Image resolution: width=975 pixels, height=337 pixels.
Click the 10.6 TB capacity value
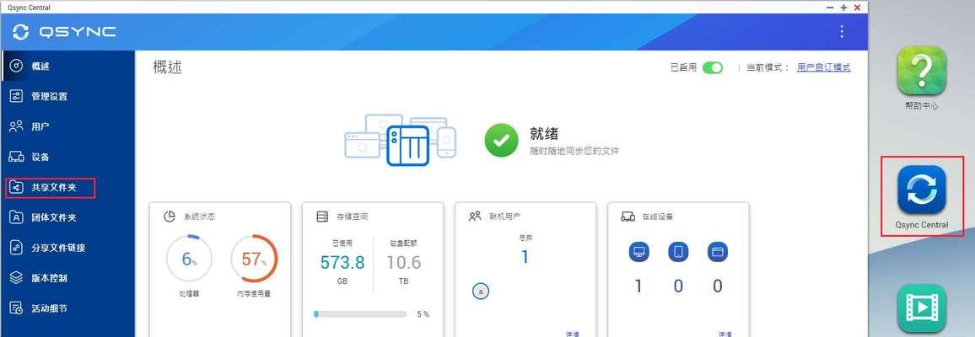coord(403,263)
